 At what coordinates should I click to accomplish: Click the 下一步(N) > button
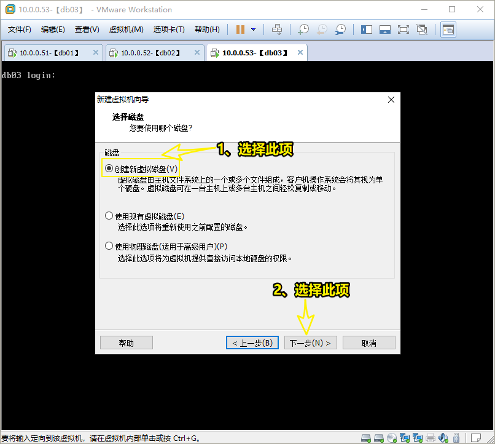coord(310,343)
